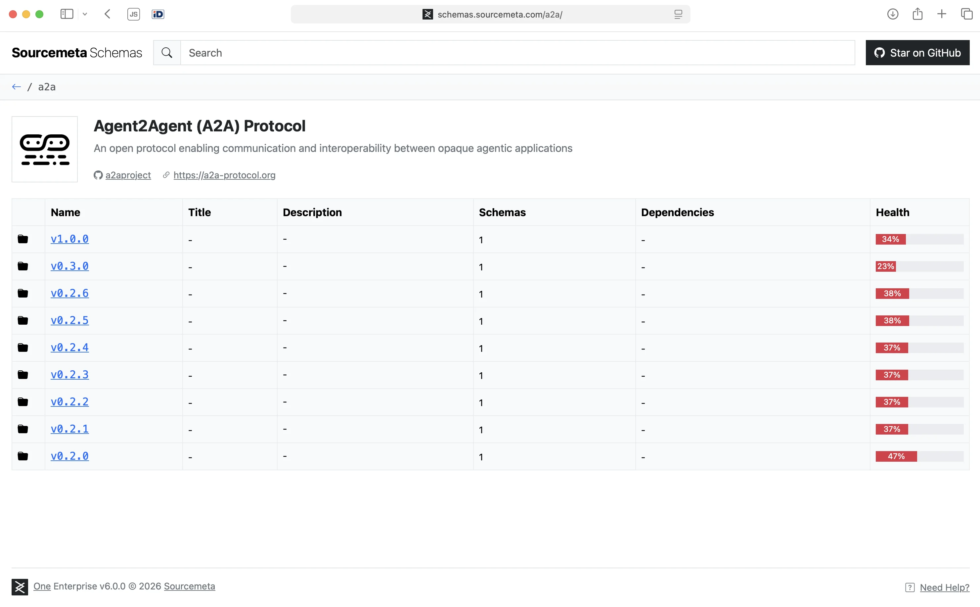Click the folder icon for v0.2.2
Viewport: 980px width, 607px height.
(23, 402)
